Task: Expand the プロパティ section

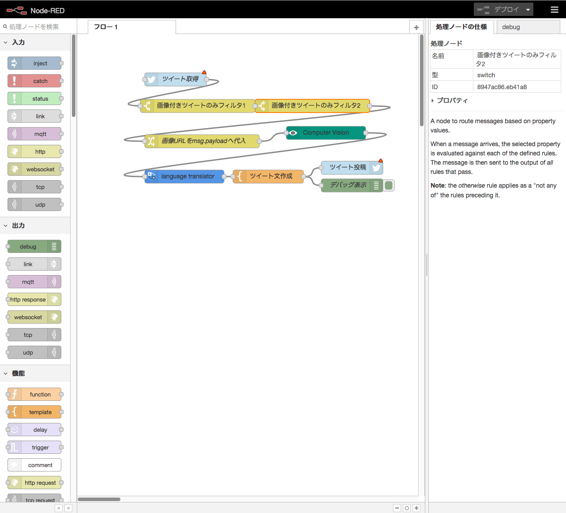Action: (449, 101)
